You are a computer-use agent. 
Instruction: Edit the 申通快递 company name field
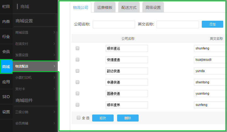[x=127, y=82]
